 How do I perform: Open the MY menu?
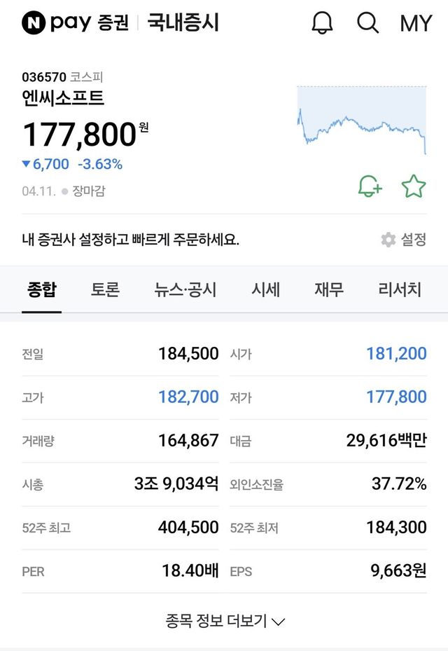pos(416,23)
